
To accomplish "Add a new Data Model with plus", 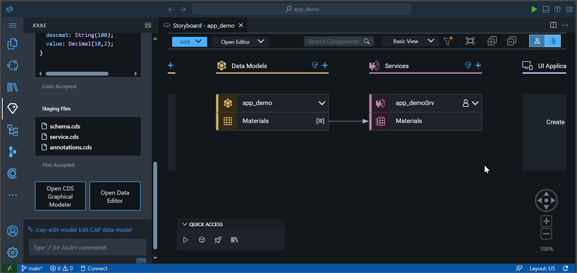I will click(325, 65).
